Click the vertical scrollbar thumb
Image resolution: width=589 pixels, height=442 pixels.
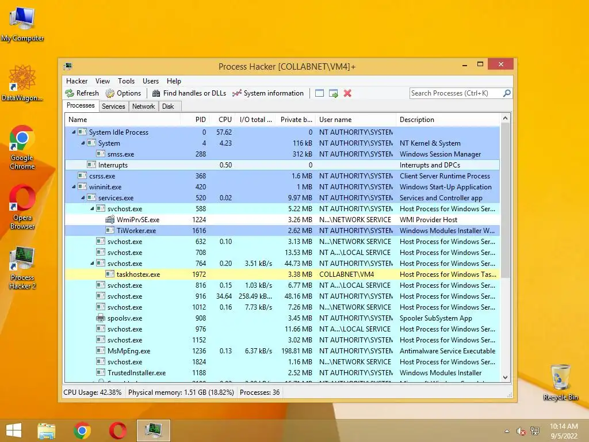click(505, 200)
